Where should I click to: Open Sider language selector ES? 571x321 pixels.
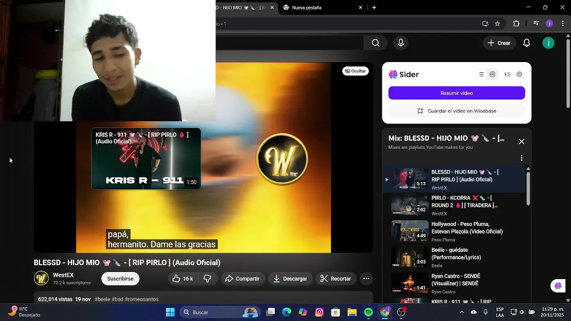point(507,74)
